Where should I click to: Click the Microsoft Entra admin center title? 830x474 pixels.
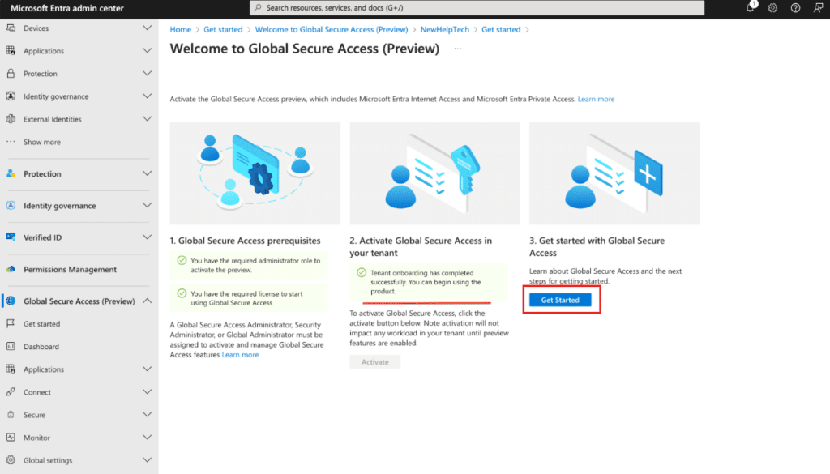point(67,8)
